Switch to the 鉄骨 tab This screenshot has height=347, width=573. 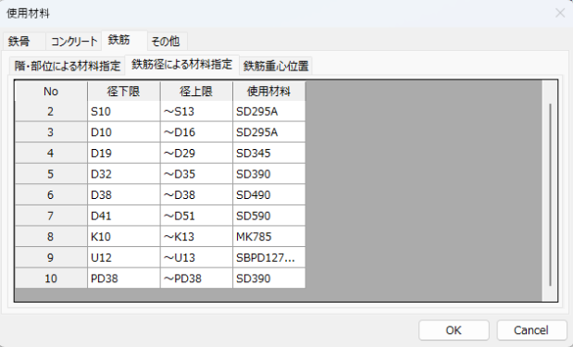pyautogui.click(x=19, y=41)
